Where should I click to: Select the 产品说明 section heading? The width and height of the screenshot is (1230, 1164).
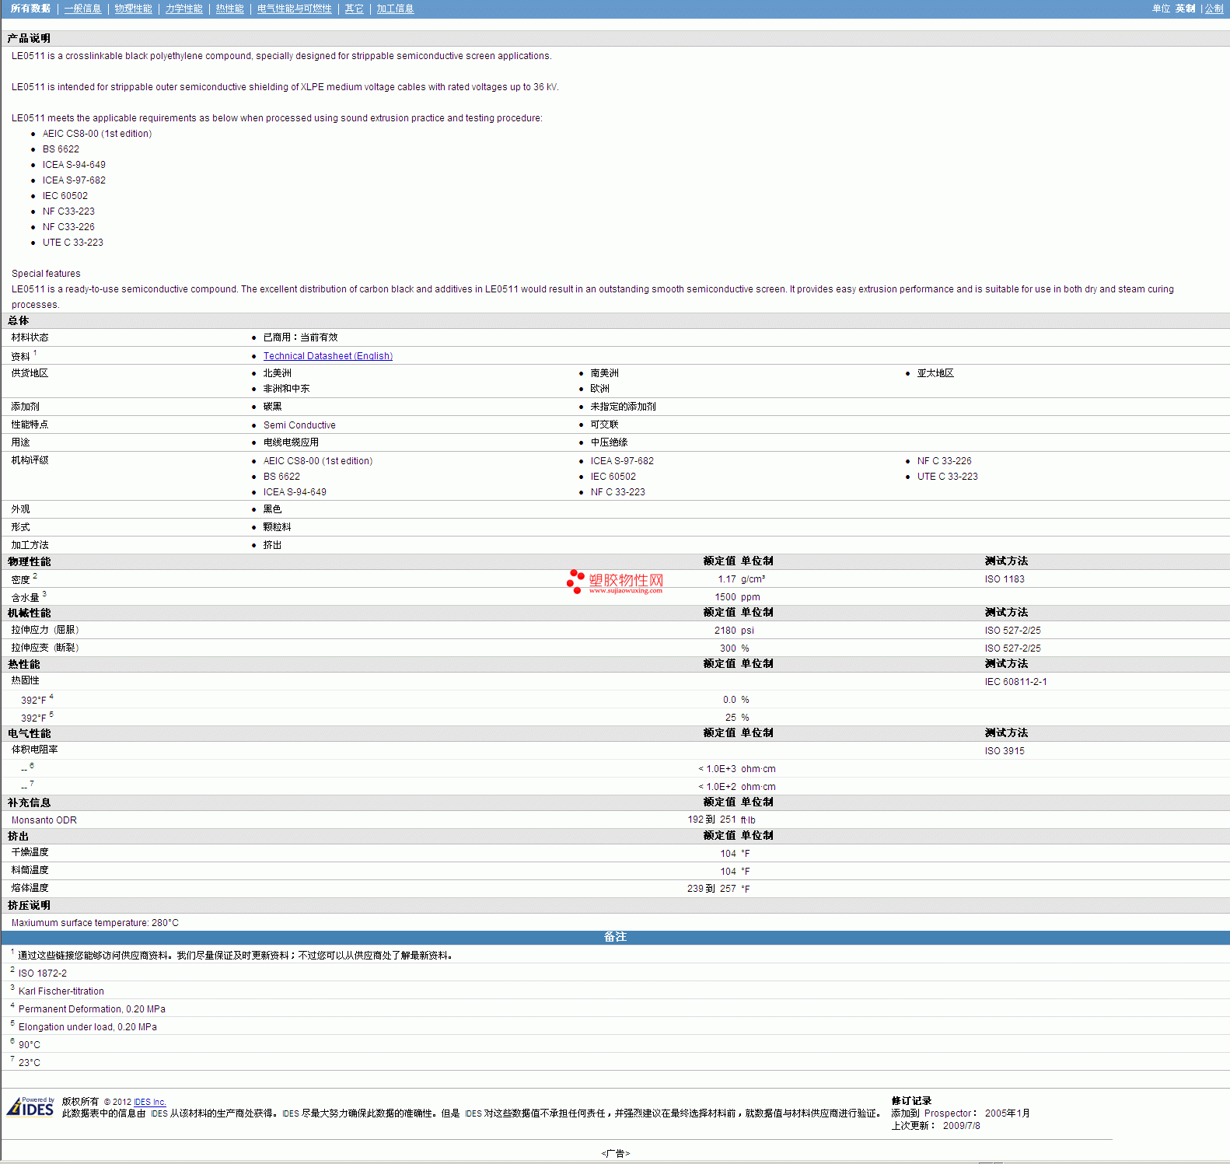(29, 38)
